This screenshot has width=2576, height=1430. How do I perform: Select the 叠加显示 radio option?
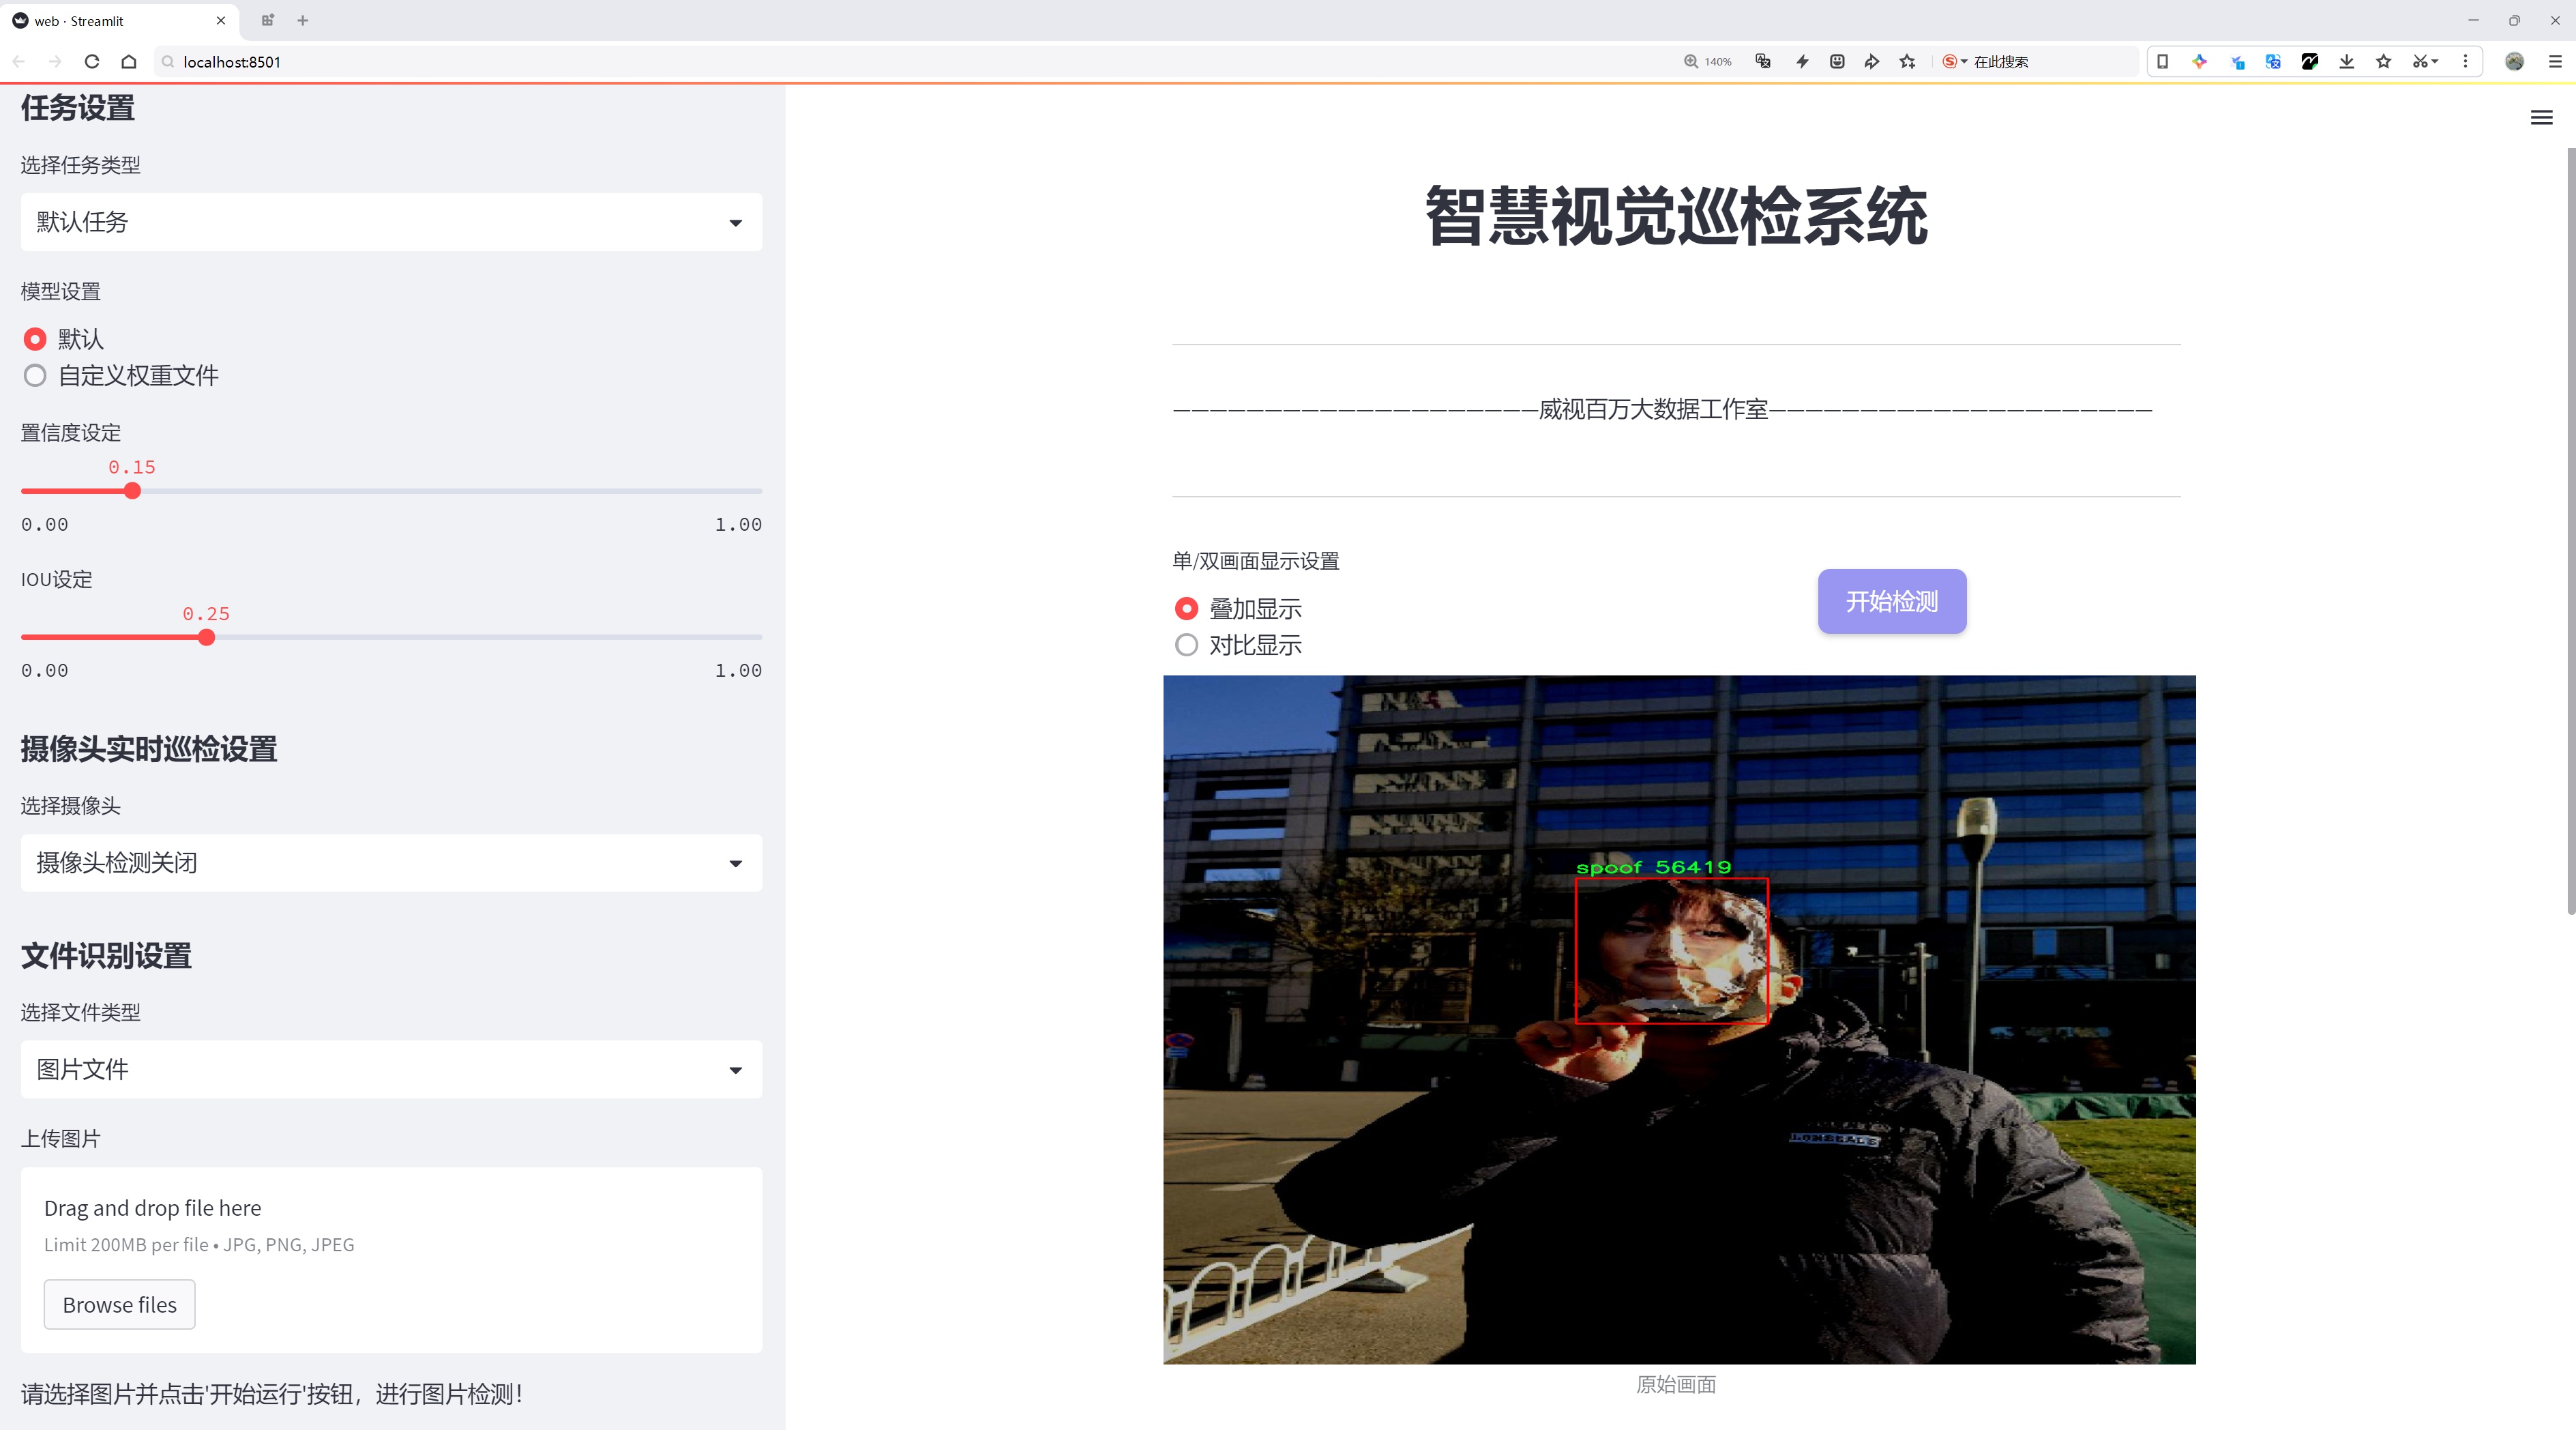point(1186,608)
